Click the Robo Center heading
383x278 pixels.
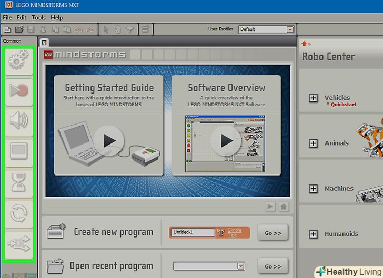pos(328,57)
